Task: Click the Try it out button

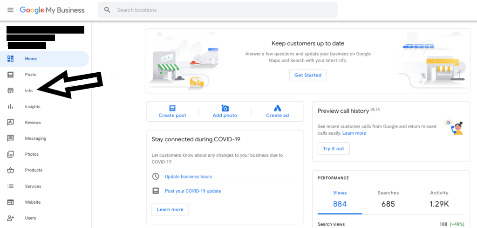Action: click(334, 149)
